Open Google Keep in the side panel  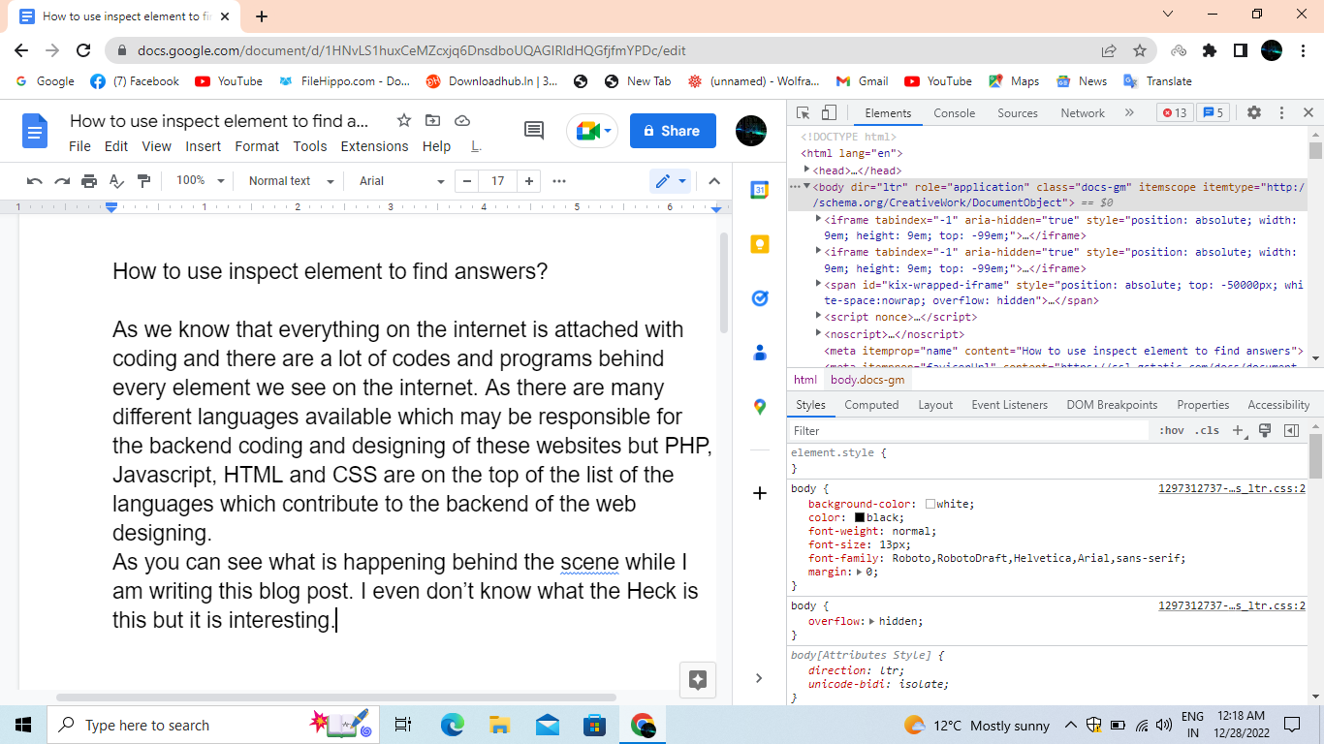[x=760, y=244]
